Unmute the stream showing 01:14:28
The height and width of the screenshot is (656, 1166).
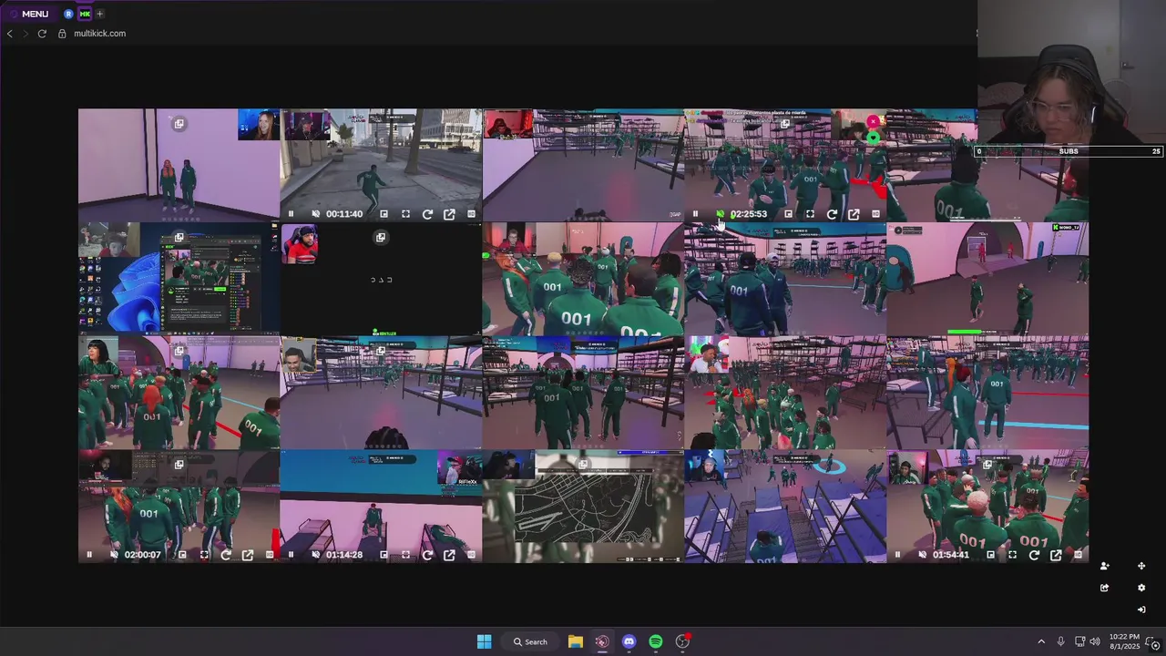(x=315, y=555)
